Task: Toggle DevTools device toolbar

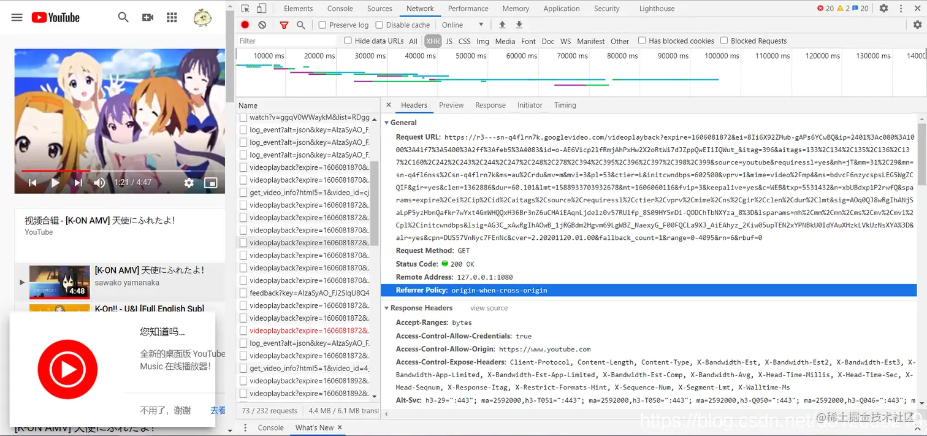Action: 262,9
